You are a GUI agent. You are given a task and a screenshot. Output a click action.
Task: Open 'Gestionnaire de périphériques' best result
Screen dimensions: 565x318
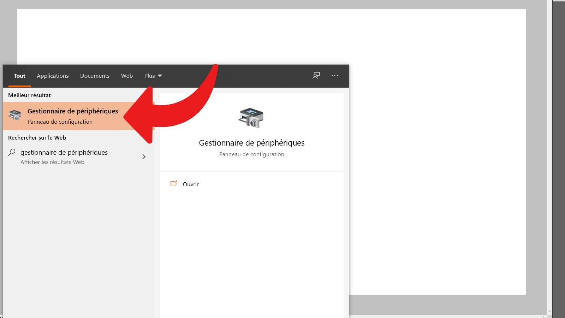pos(73,111)
